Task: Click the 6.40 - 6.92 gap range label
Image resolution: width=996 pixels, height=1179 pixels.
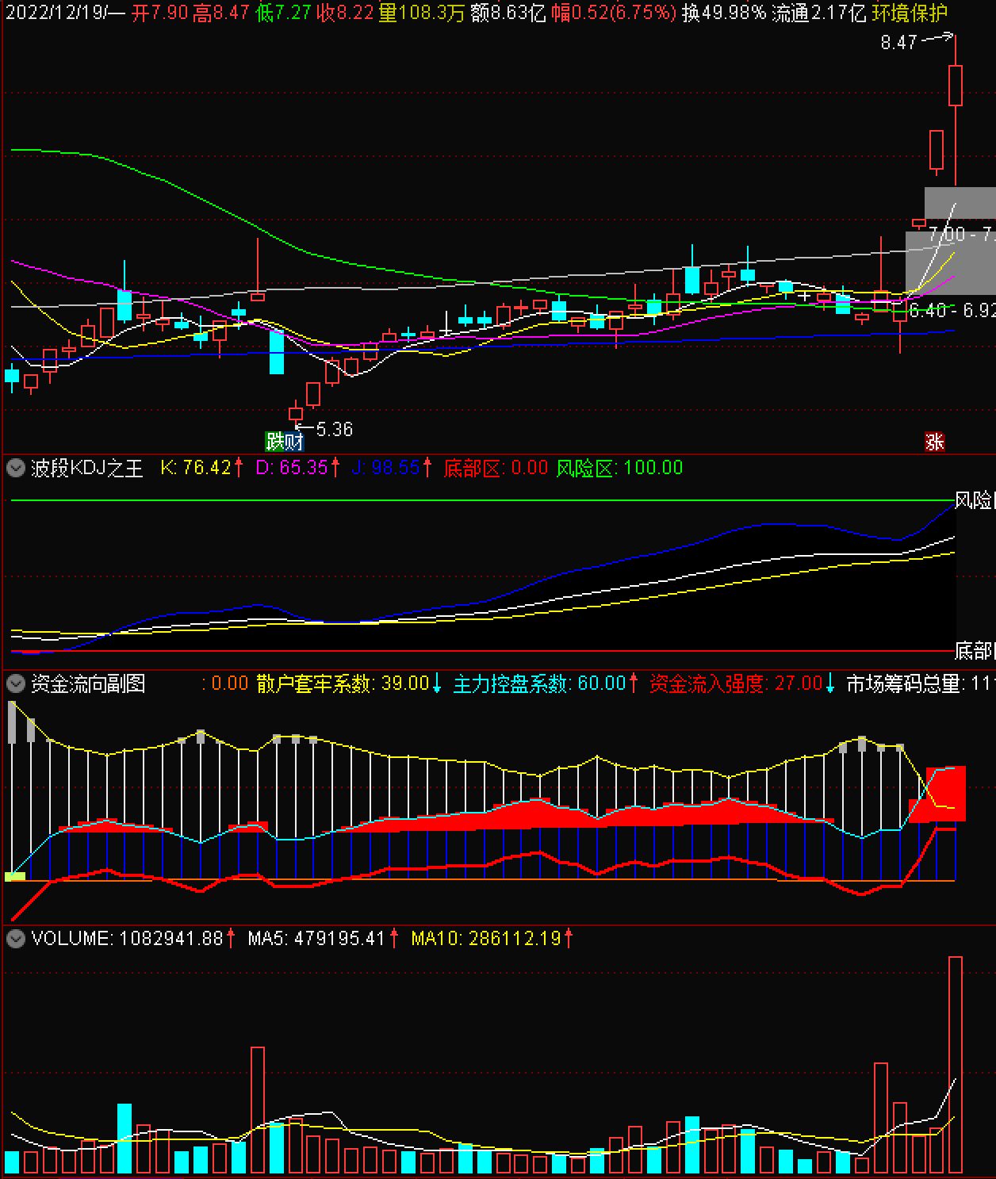Action: 952,310
